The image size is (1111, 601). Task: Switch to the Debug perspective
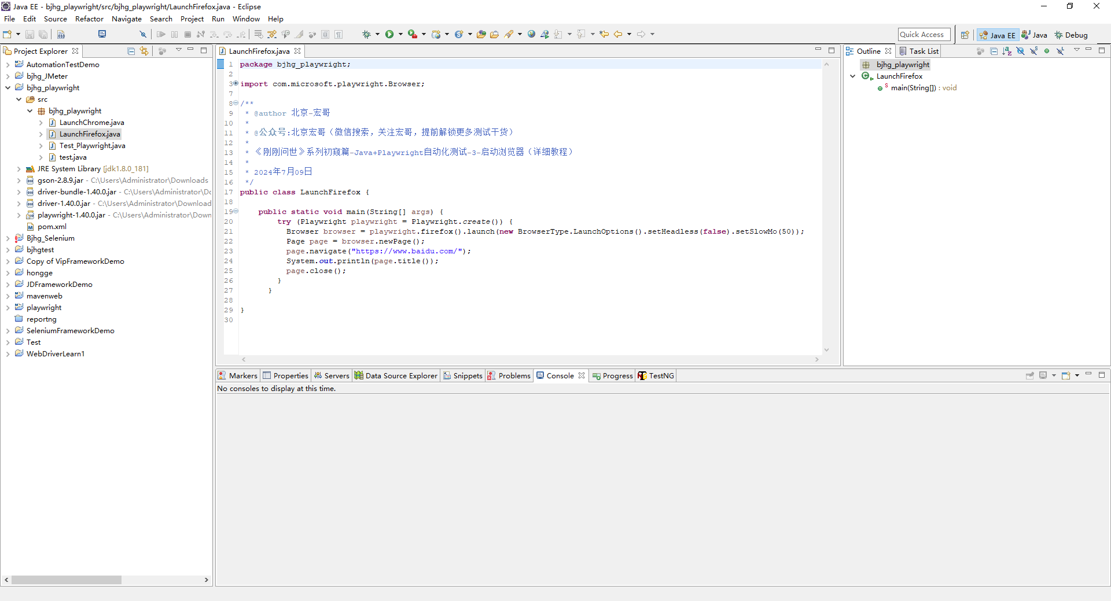1071,35
